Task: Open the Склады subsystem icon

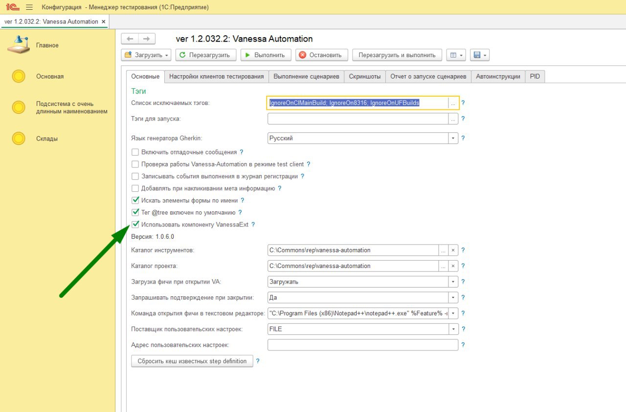Action: (19, 139)
